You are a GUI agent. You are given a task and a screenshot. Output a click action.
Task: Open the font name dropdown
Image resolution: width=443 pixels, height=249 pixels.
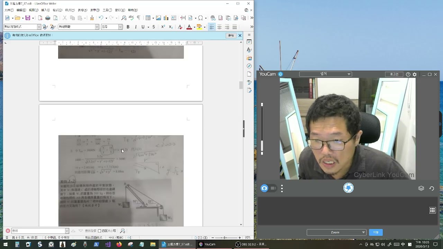click(x=97, y=27)
